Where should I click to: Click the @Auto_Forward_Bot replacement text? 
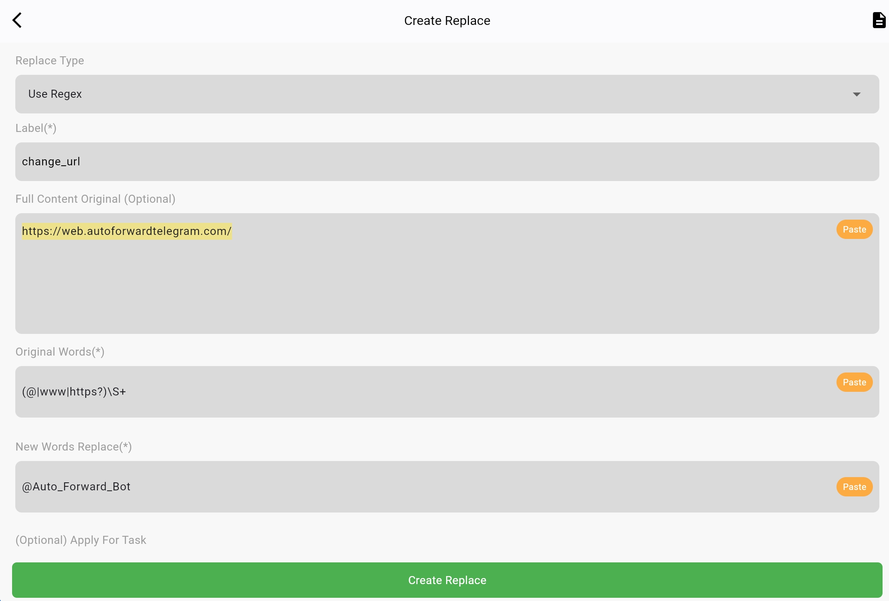(x=76, y=487)
